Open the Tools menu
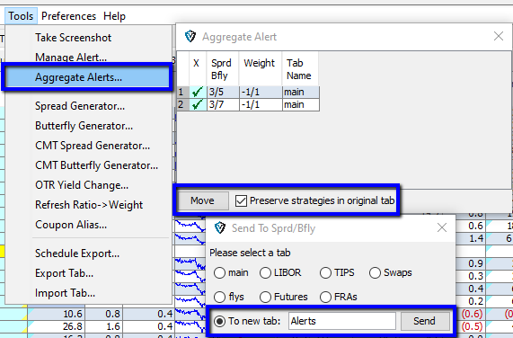The width and height of the screenshot is (513, 338). tap(21, 15)
